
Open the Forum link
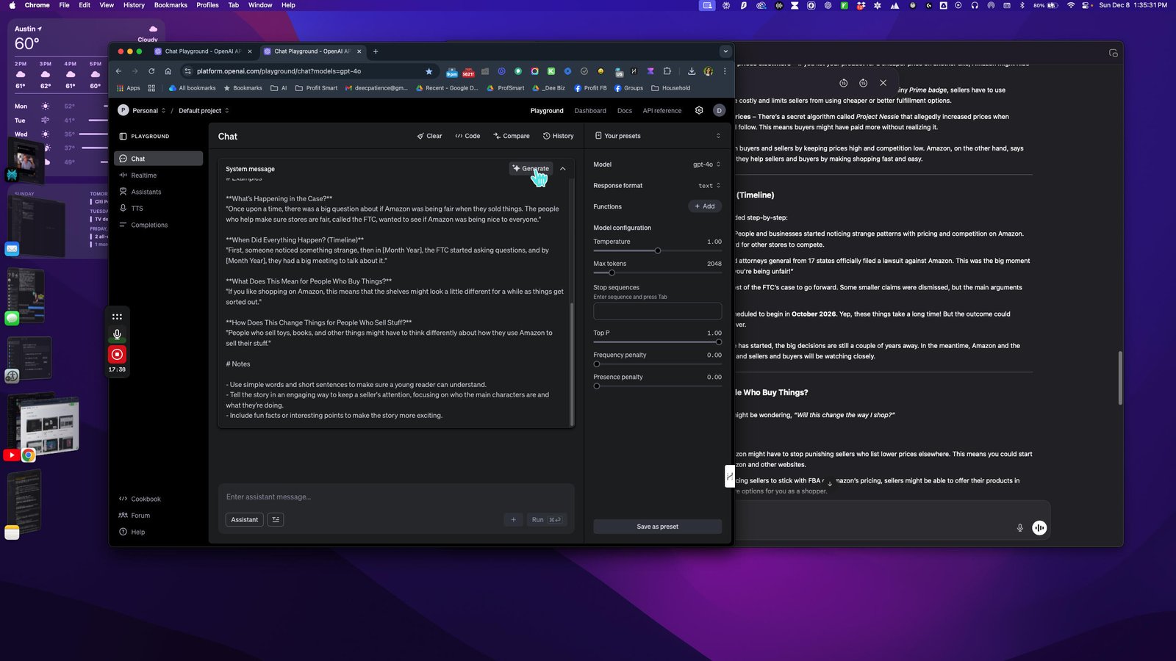[x=135, y=516]
